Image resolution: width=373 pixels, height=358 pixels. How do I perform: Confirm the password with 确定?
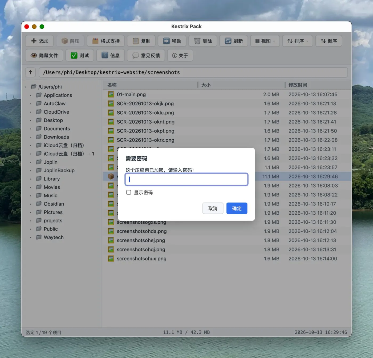(237, 208)
